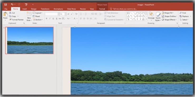The height and width of the screenshot is (97, 195).
Task: Open the Picture Tools Format tab
Action: 102,9
